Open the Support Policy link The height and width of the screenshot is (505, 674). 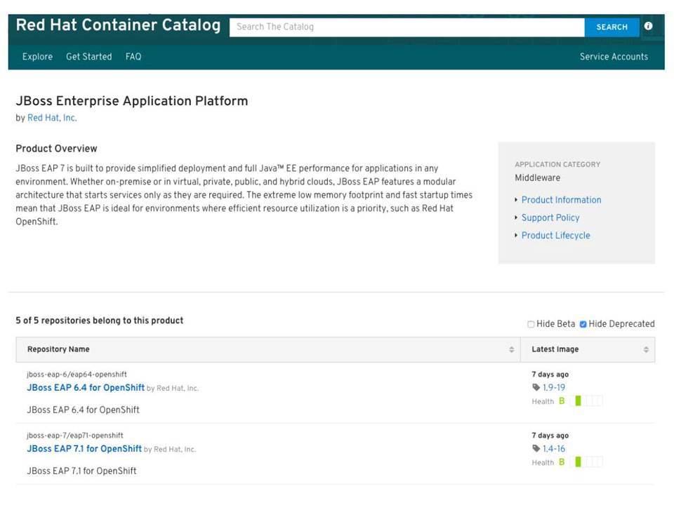550,217
